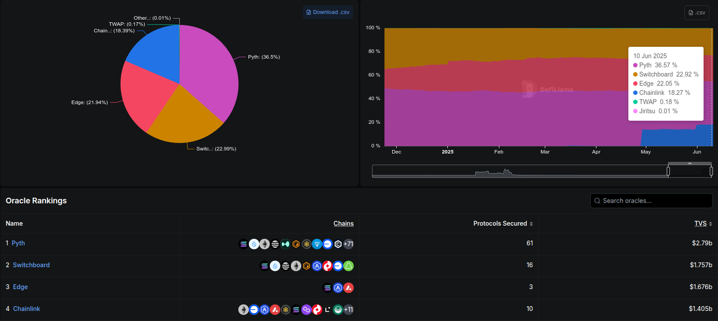Open the Switchboard oracle page
The image size is (718, 321).
[31, 265]
